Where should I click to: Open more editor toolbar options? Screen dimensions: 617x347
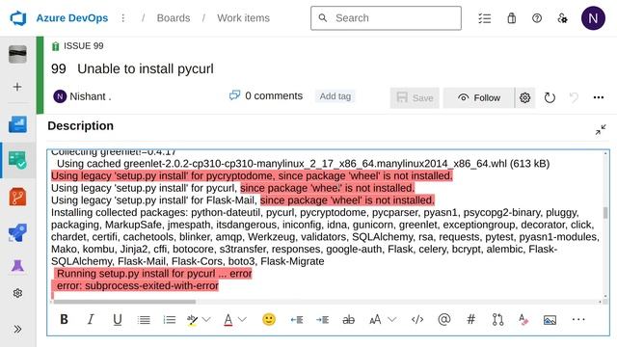tap(578, 319)
